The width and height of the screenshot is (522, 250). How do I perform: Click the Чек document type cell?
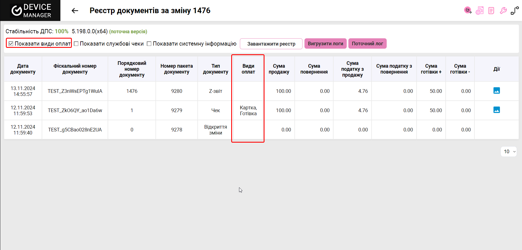coord(216,110)
